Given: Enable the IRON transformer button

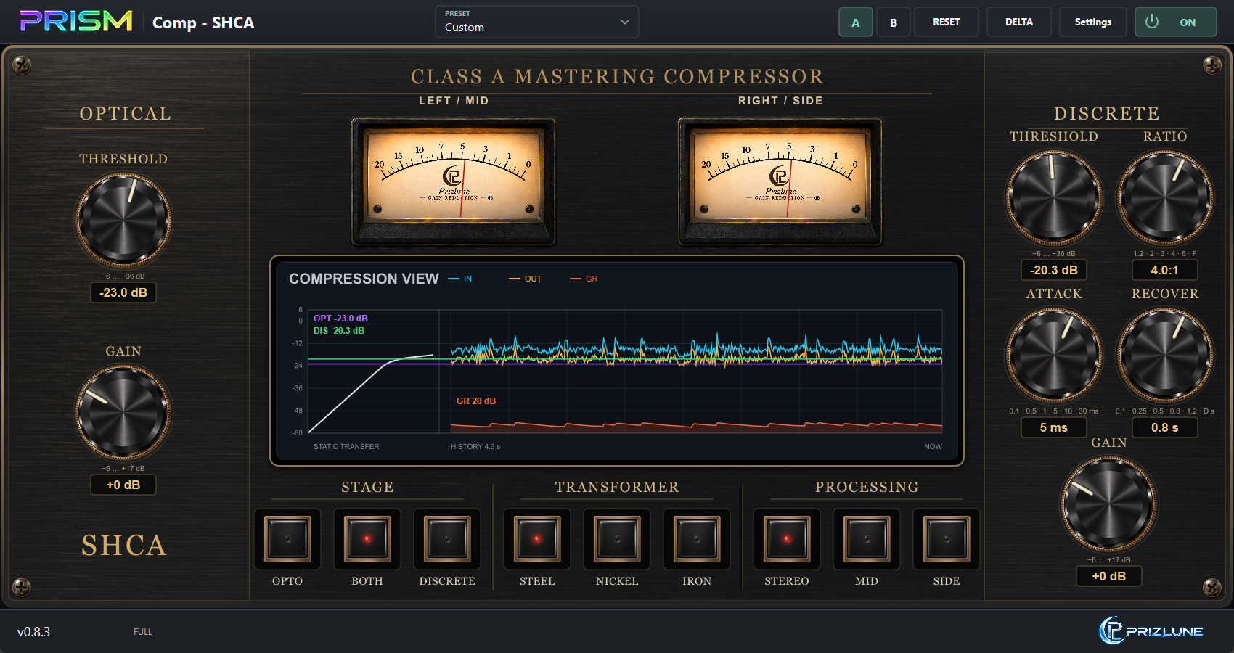Looking at the screenshot, I should click(x=697, y=539).
